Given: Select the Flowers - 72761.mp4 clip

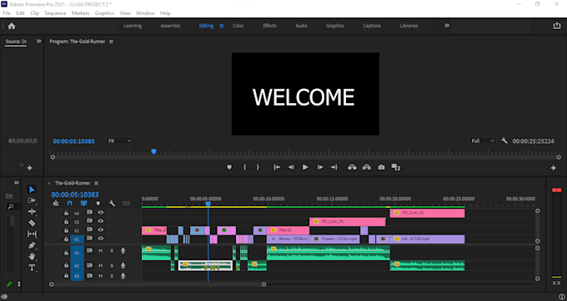Looking at the screenshot, I should [335, 239].
